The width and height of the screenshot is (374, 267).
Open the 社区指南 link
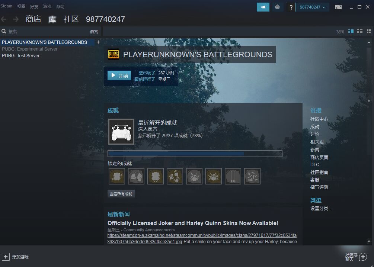(x=319, y=172)
